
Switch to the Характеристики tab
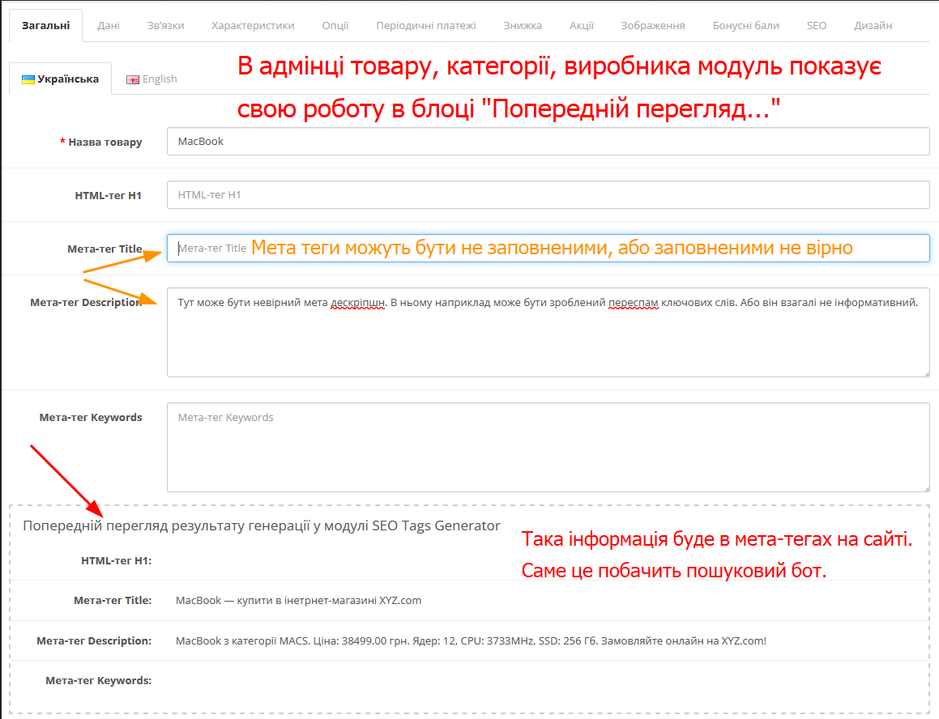coord(253,26)
